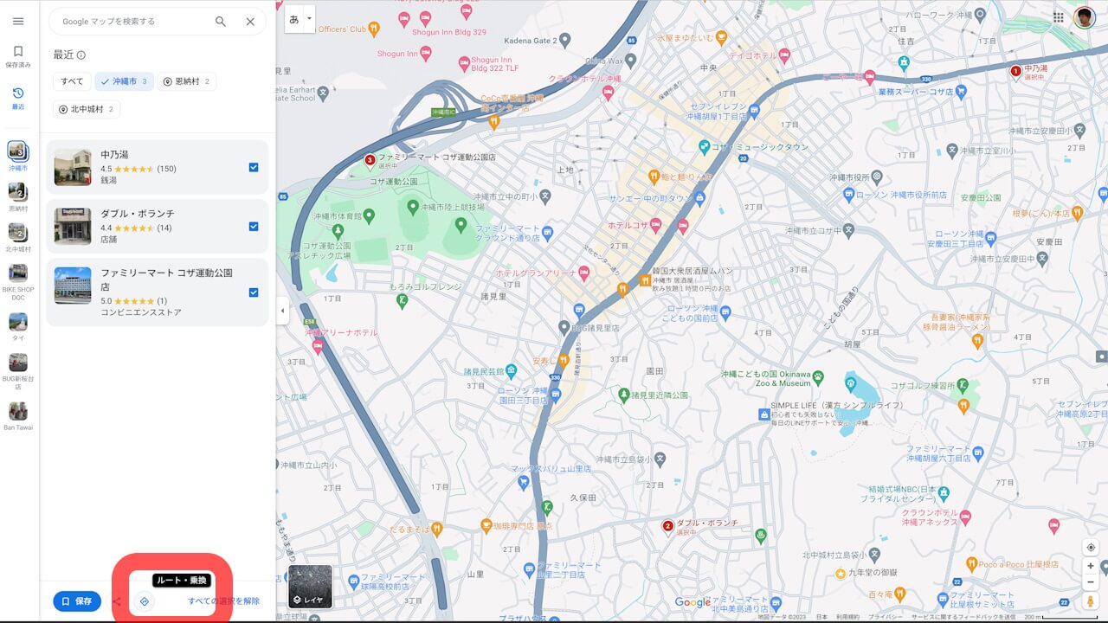Uncheck the 中乃湯 checkbox

[253, 166]
